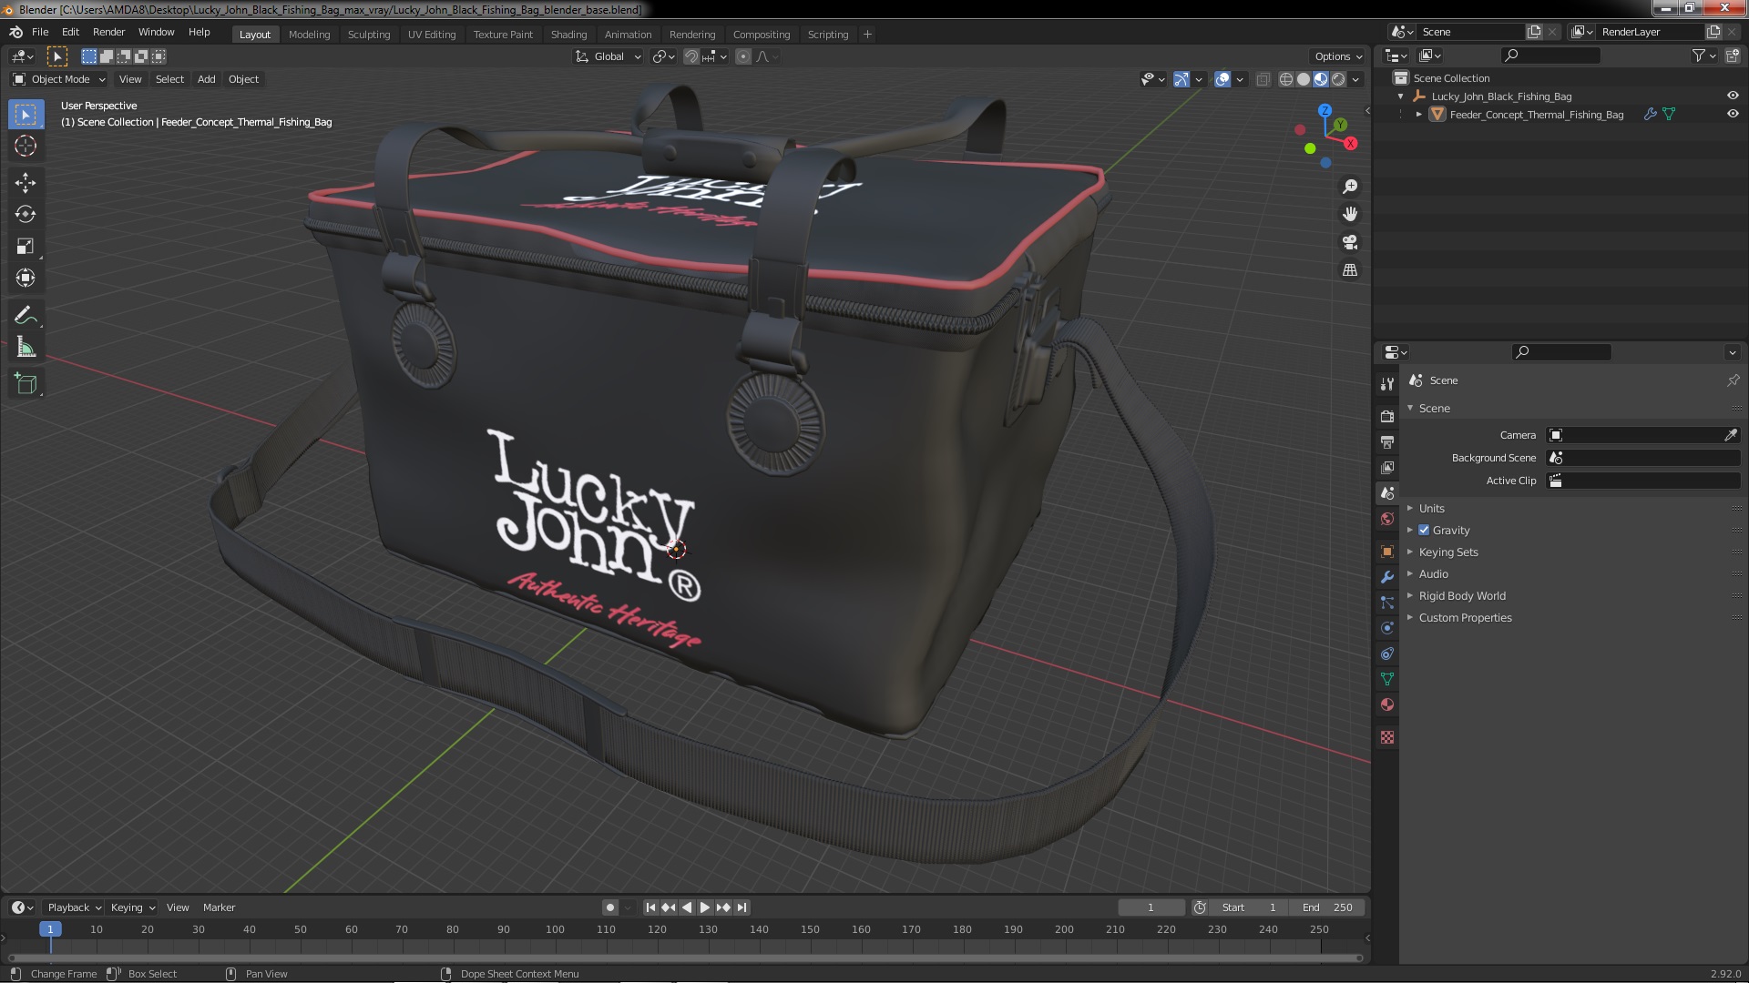Switch to Material Preview shading
This screenshot has width=1749, height=983.
[1321, 79]
